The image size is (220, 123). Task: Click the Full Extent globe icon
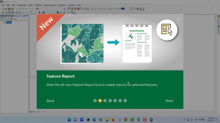tap(12, 12)
